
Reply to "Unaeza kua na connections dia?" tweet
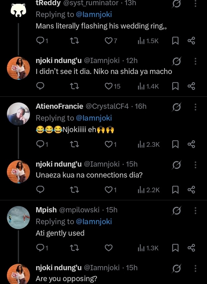point(40,190)
